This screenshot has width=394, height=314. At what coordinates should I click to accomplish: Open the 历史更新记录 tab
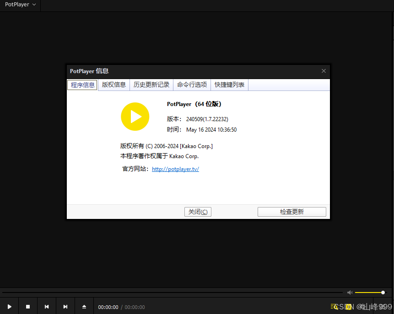(x=151, y=85)
